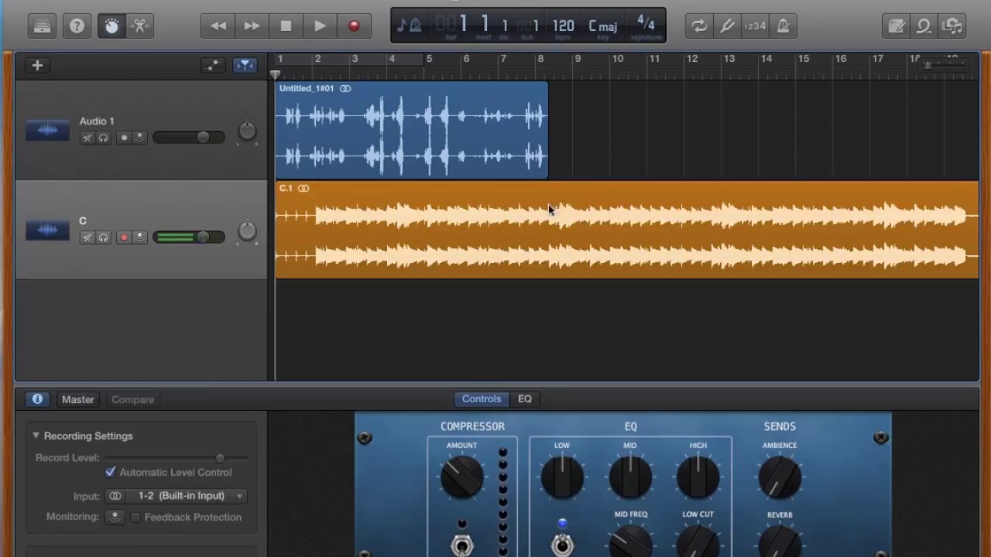Click the EQ MID knob
This screenshot has height=557, width=991.
click(x=630, y=476)
